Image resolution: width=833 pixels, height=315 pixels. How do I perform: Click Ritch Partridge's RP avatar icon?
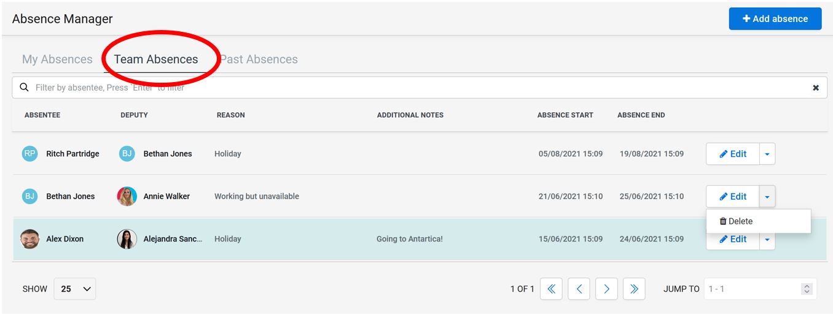pyautogui.click(x=29, y=154)
